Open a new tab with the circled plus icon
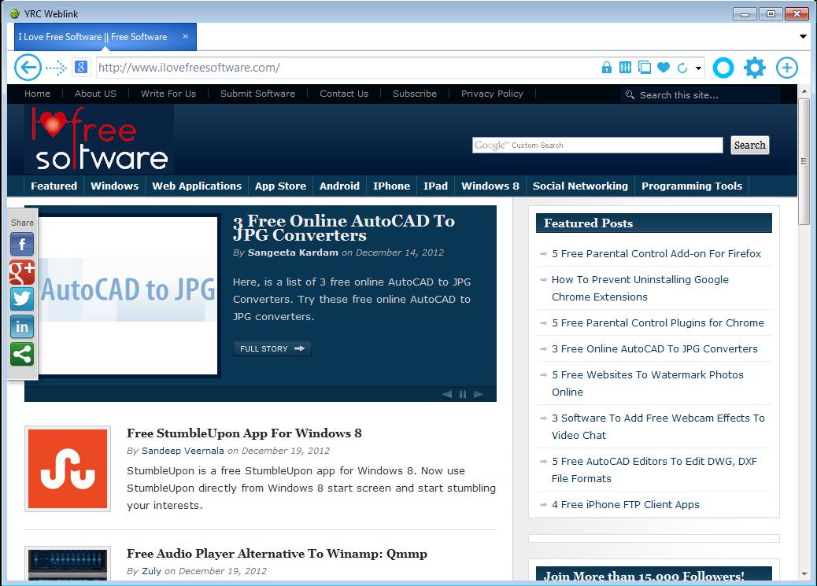This screenshot has width=817, height=586. (x=787, y=68)
